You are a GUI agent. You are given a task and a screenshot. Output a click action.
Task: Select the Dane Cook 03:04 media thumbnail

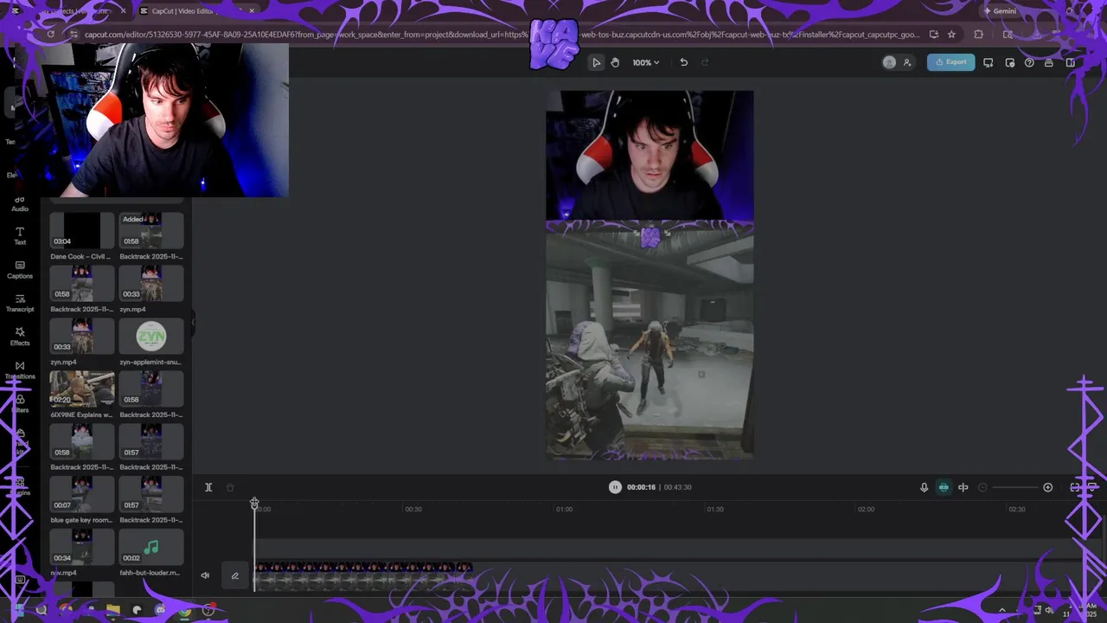82,231
